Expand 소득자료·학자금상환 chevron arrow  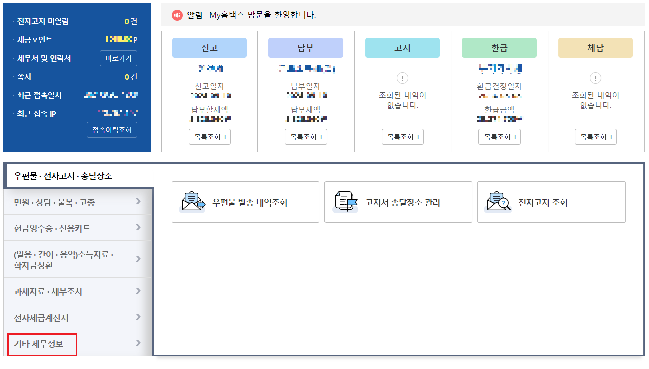pyautogui.click(x=138, y=259)
